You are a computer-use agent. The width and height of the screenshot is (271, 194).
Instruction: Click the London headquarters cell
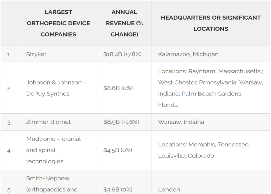tap(211, 182)
